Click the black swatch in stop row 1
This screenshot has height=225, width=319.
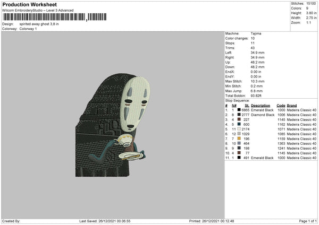point(239,110)
